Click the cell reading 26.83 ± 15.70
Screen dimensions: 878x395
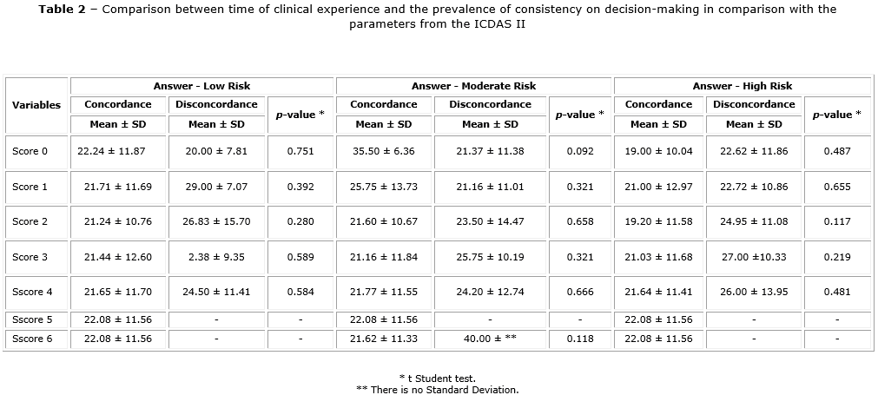[216, 221]
